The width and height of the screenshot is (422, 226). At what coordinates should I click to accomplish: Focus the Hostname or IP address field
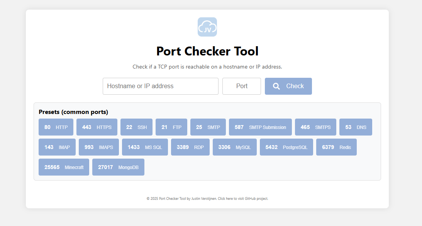tap(161, 86)
